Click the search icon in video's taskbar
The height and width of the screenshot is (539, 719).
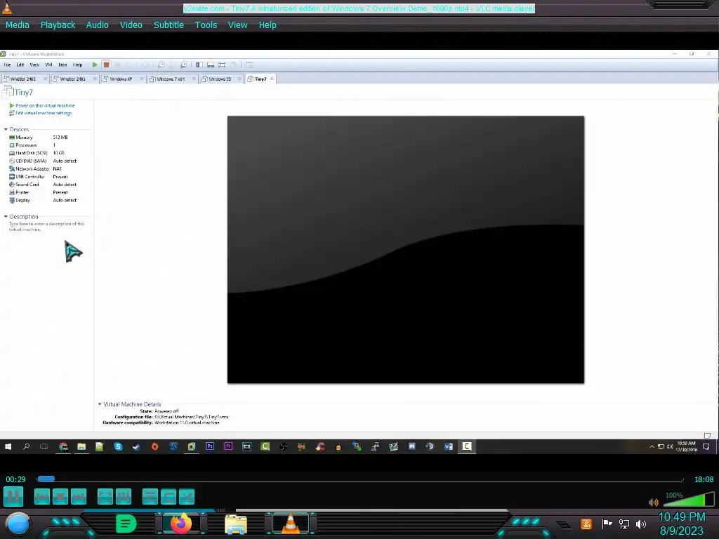click(26, 446)
